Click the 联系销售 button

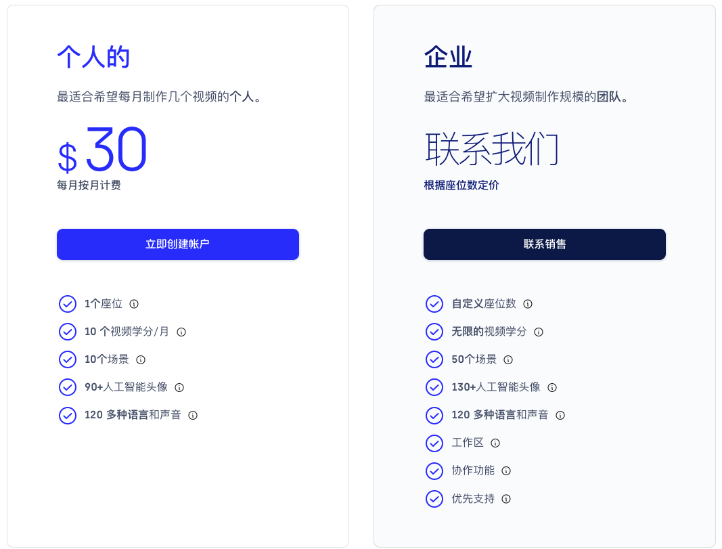pos(544,244)
